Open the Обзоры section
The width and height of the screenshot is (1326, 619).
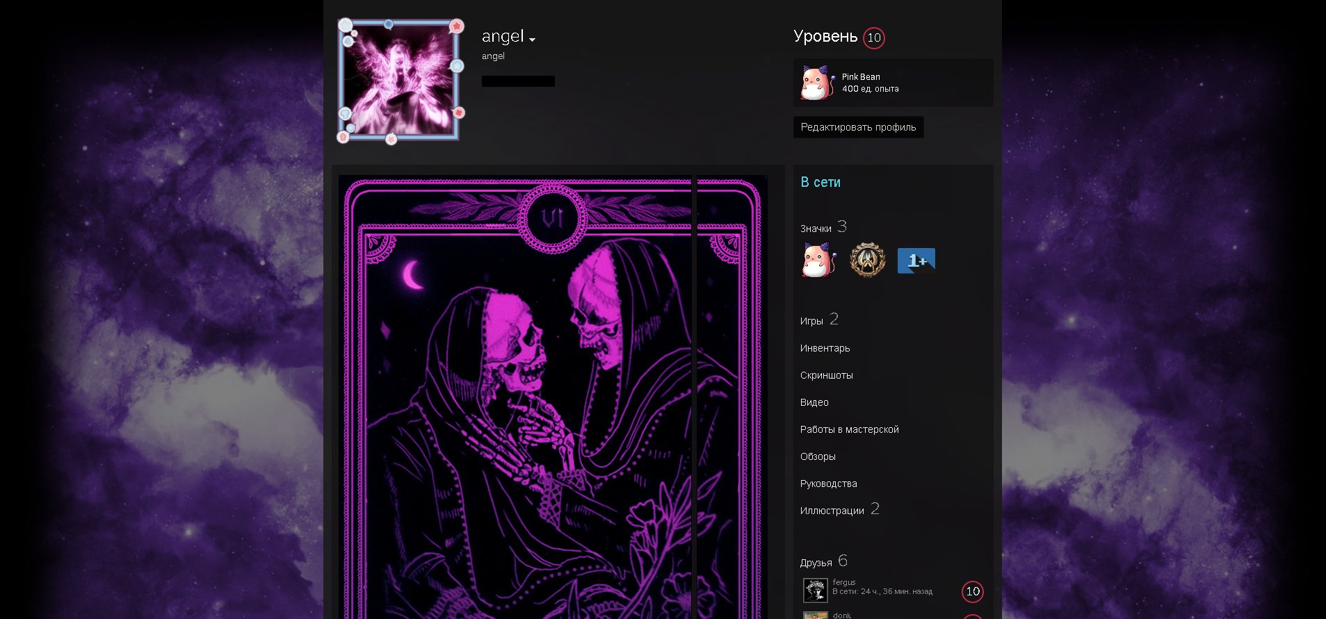(x=818, y=456)
